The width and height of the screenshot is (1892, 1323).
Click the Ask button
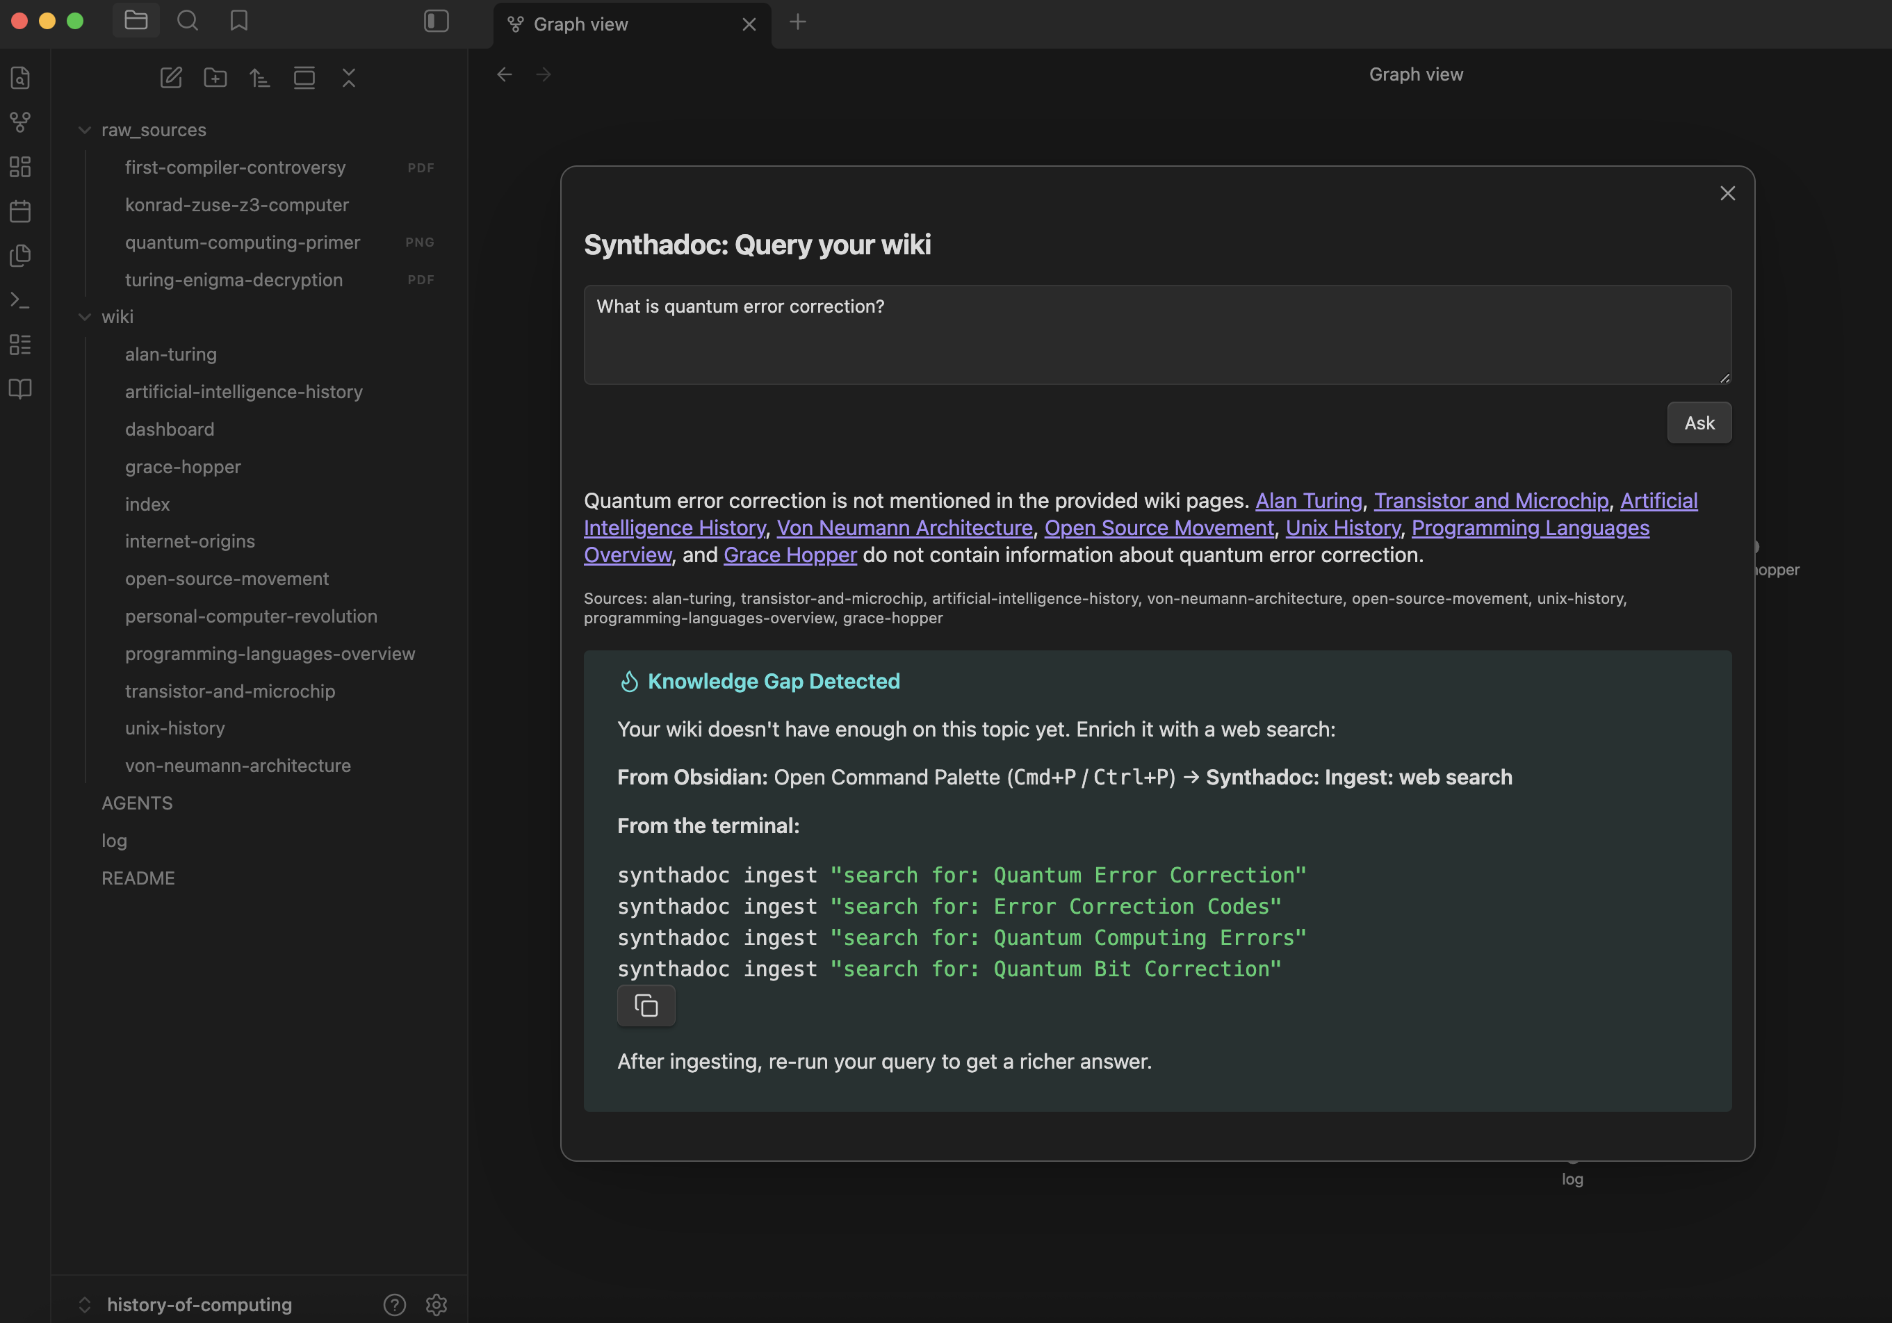click(1699, 422)
